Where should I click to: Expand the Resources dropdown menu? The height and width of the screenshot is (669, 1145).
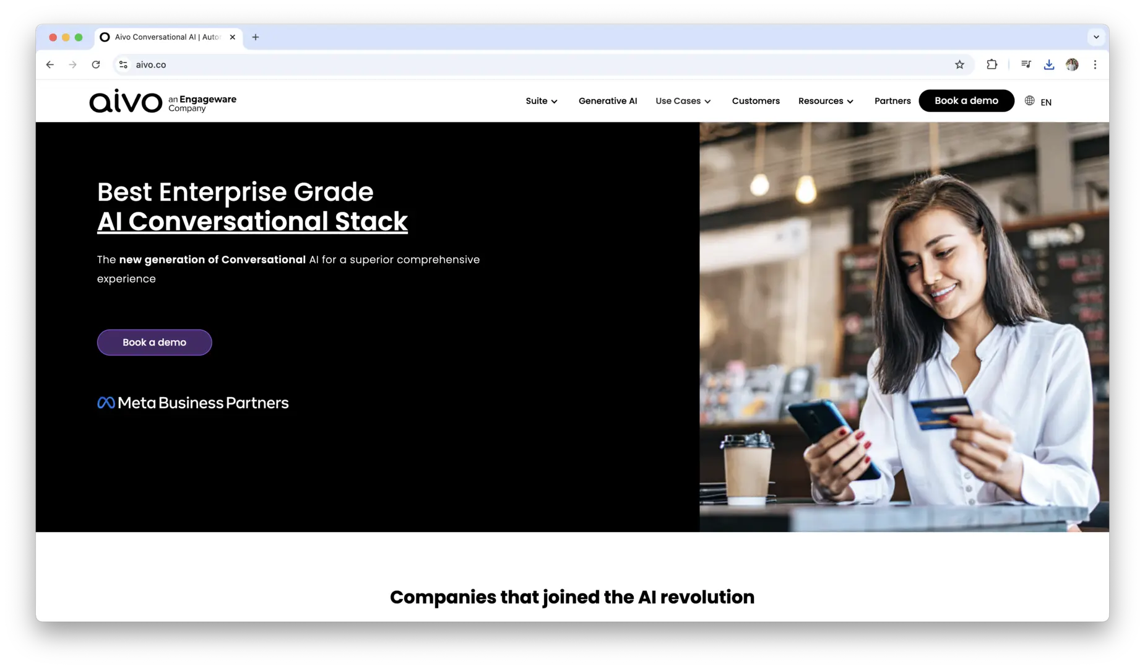826,101
